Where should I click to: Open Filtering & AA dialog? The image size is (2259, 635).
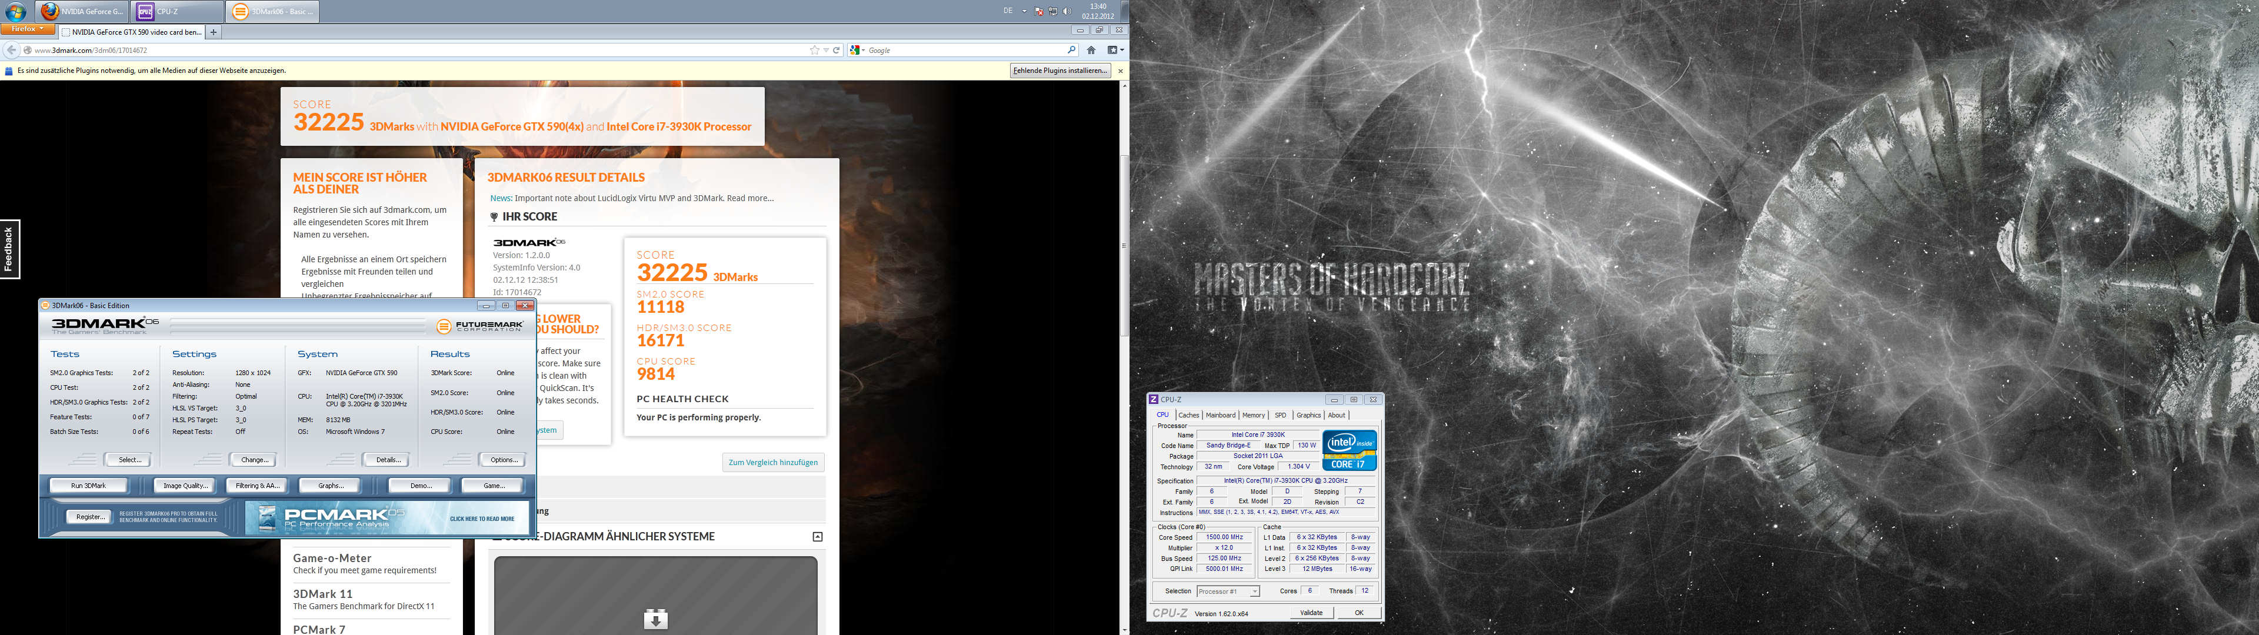coord(257,485)
